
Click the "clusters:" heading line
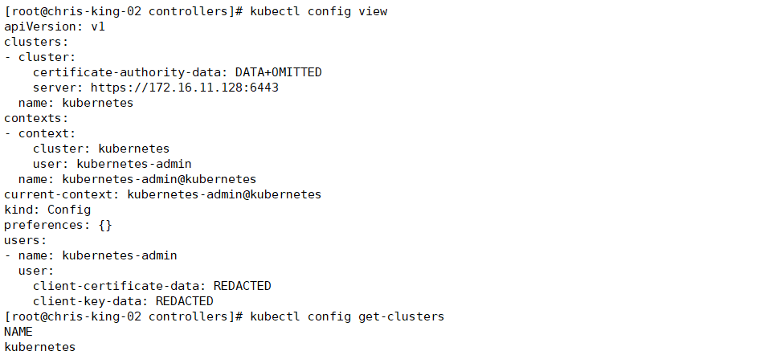click(37, 42)
